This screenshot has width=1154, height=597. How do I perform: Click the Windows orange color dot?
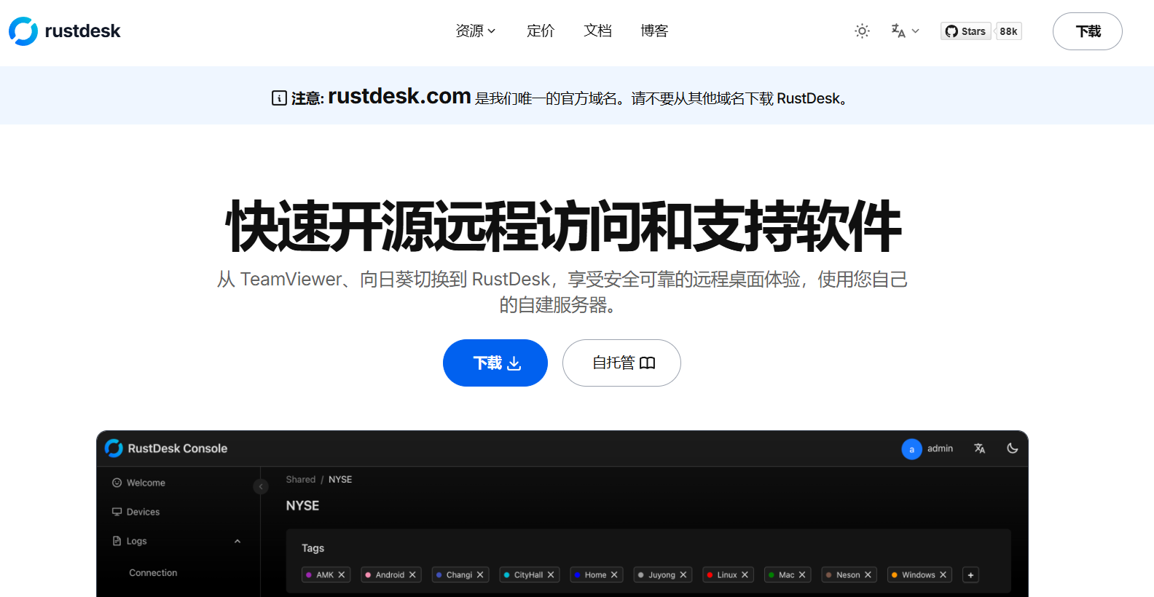point(894,575)
